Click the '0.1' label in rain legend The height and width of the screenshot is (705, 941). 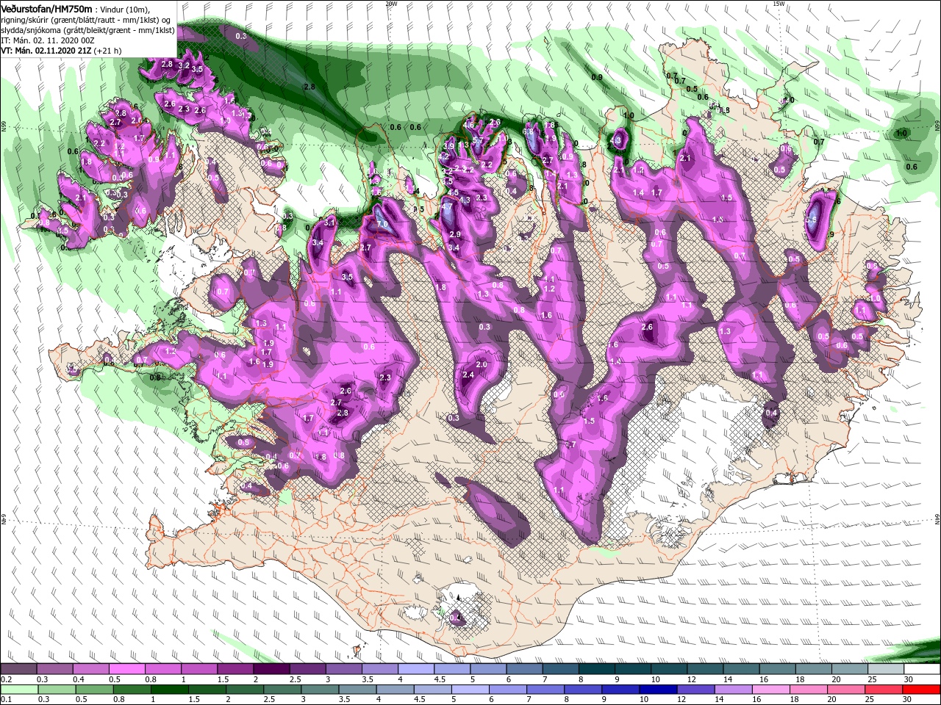coord(6,700)
